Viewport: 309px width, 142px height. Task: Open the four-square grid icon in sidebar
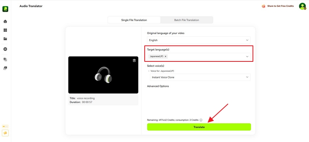point(5,30)
